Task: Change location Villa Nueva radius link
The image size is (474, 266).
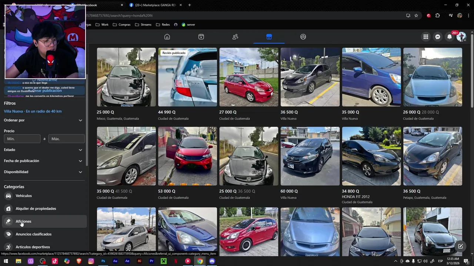Action: click(33, 111)
